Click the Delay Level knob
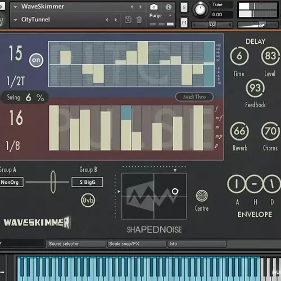Viewport: 281px width, 281px height. (270, 56)
